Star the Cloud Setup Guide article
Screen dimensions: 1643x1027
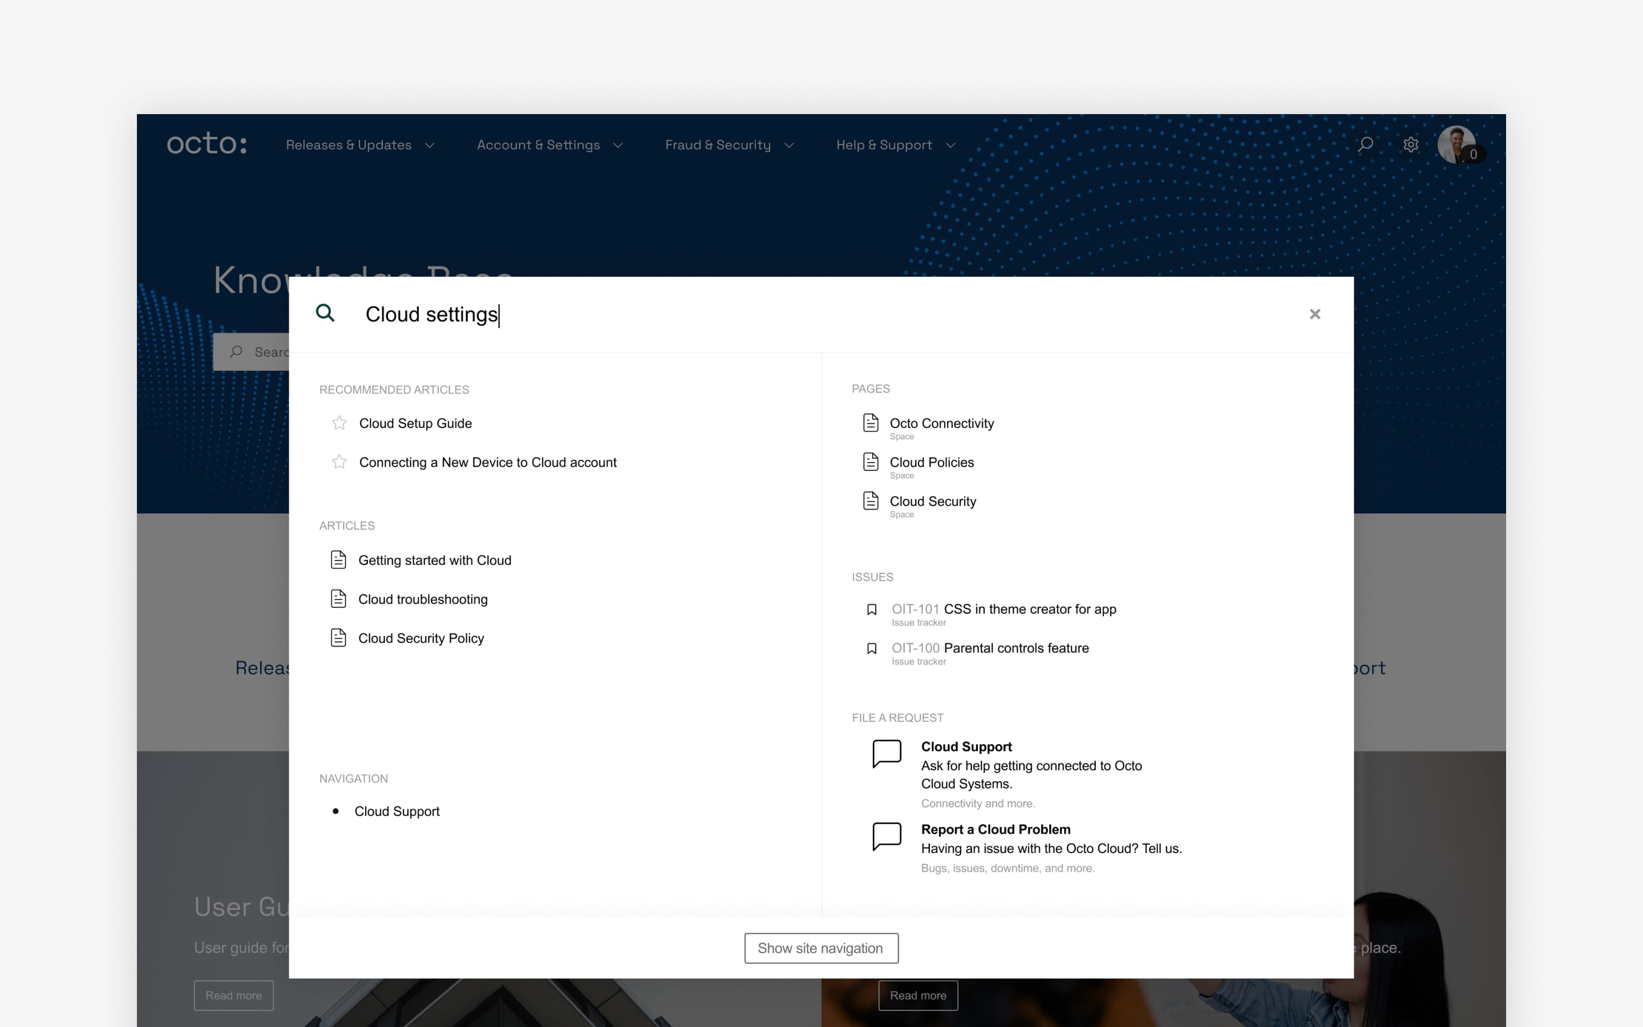pos(339,422)
